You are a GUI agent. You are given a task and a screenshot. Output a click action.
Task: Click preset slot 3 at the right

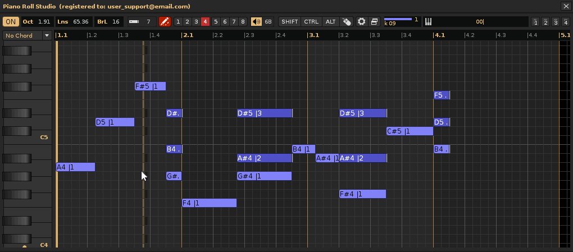pyautogui.click(x=555, y=22)
